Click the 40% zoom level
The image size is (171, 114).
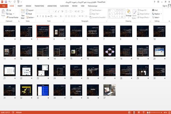coord(165,112)
